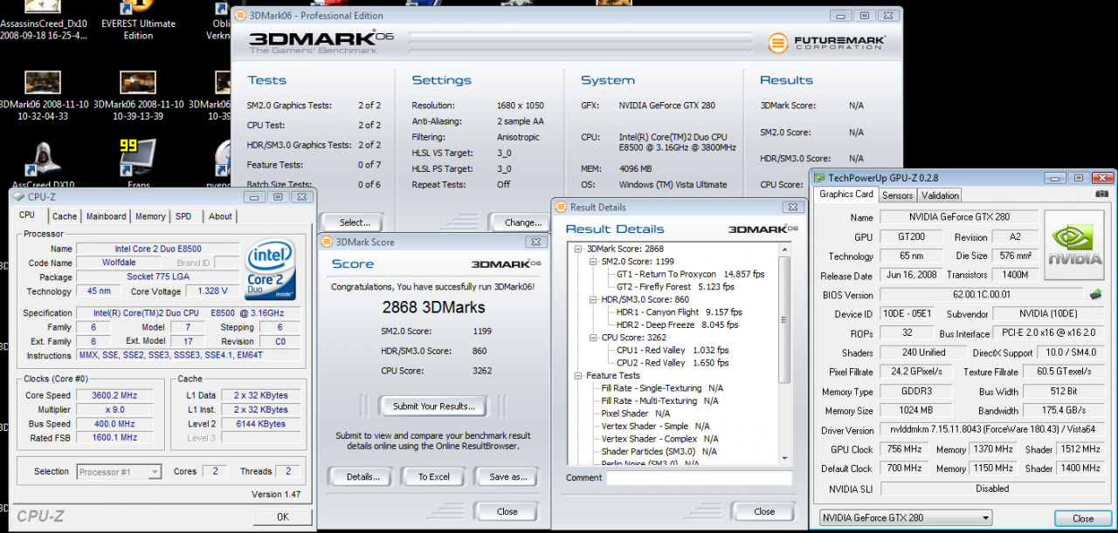Open the About tab in CPU-Z
The image size is (1118, 533).
[x=220, y=216]
